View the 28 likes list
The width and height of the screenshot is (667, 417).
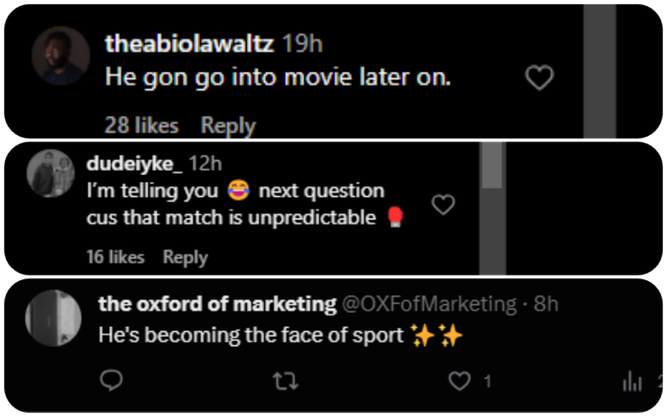tap(141, 126)
